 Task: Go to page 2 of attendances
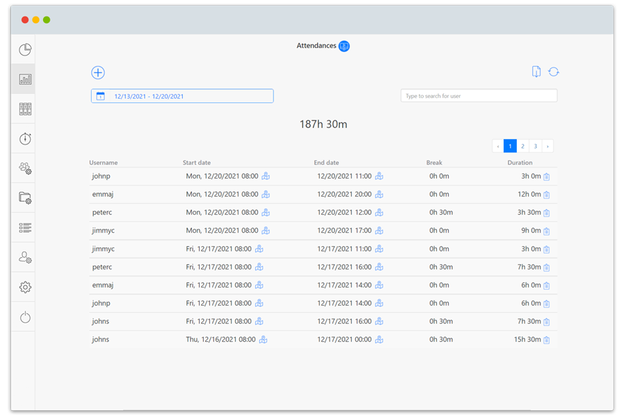pos(522,146)
